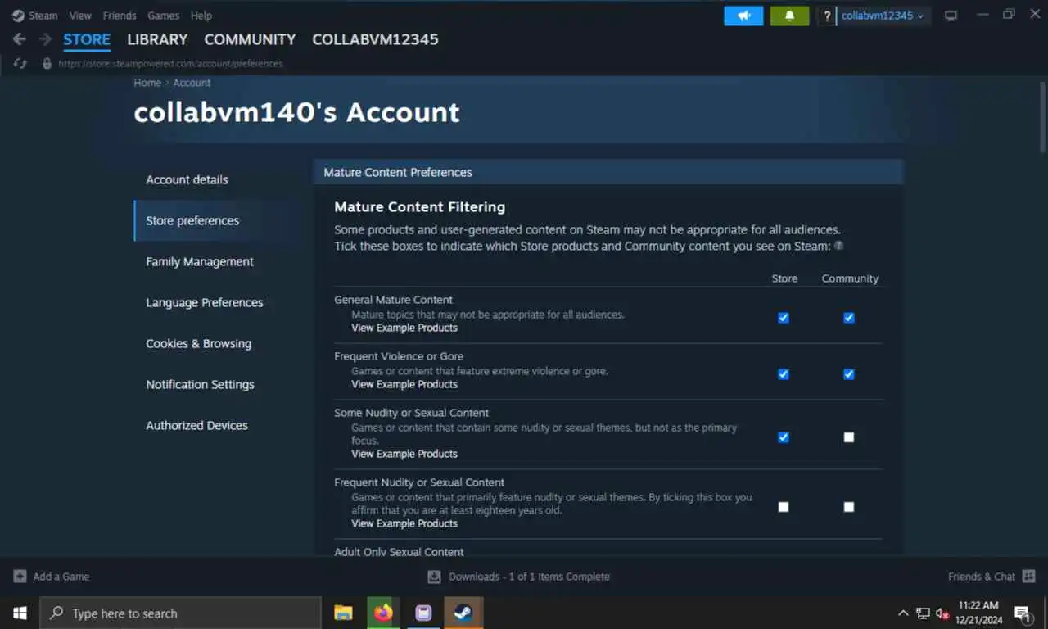Viewport: 1048px width, 629px height.
Task: Show hidden tray icons chevron
Action: (903, 613)
